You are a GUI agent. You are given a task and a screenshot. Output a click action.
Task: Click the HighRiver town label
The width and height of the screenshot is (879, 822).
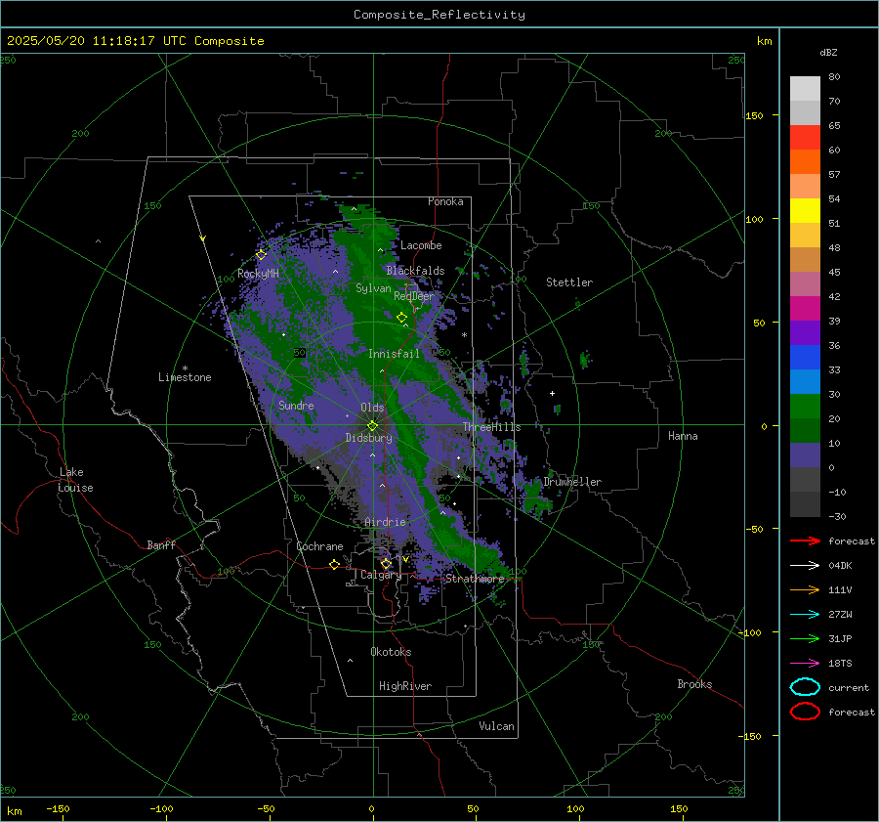coord(405,686)
